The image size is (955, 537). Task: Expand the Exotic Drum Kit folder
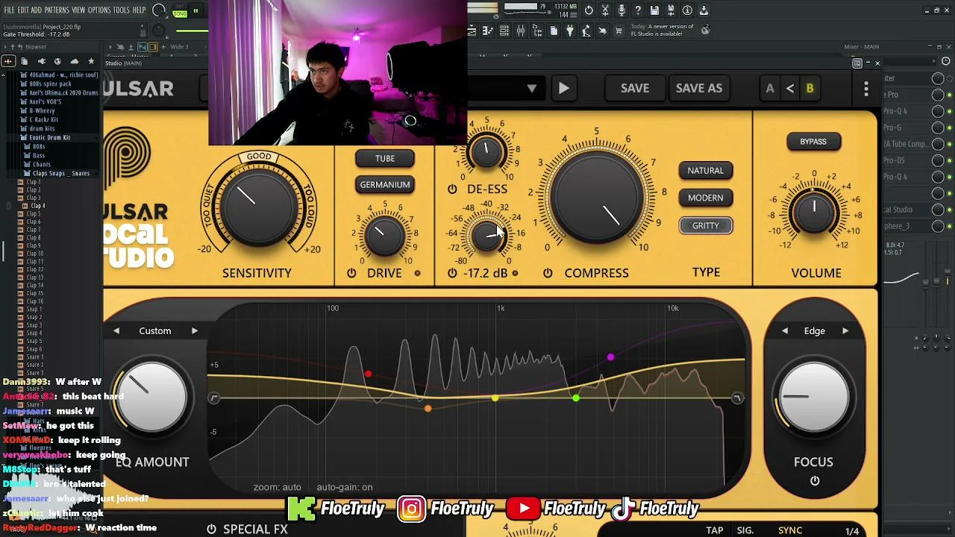50,137
